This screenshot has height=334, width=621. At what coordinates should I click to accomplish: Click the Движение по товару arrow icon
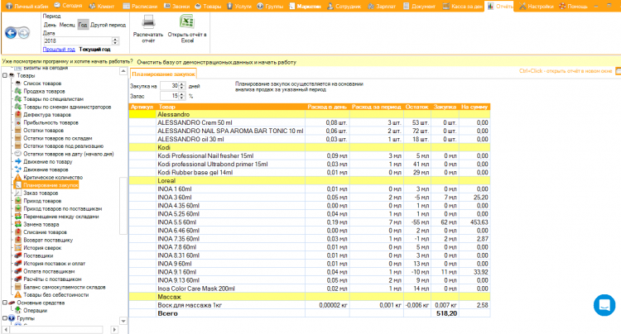(x=18, y=162)
